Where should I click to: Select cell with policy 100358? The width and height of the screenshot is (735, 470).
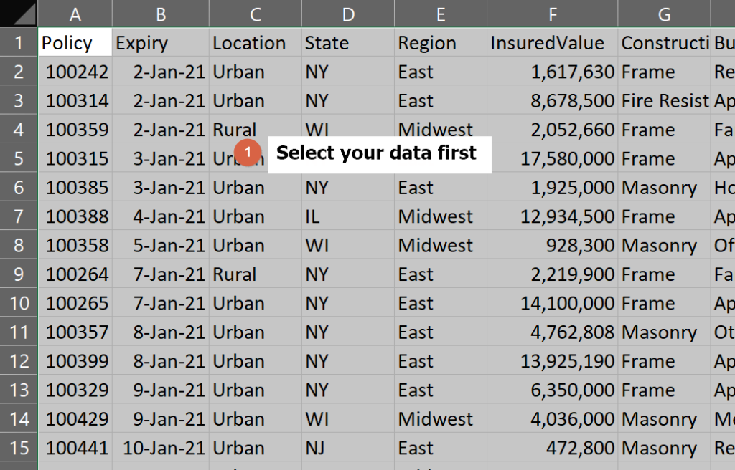point(75,245)
